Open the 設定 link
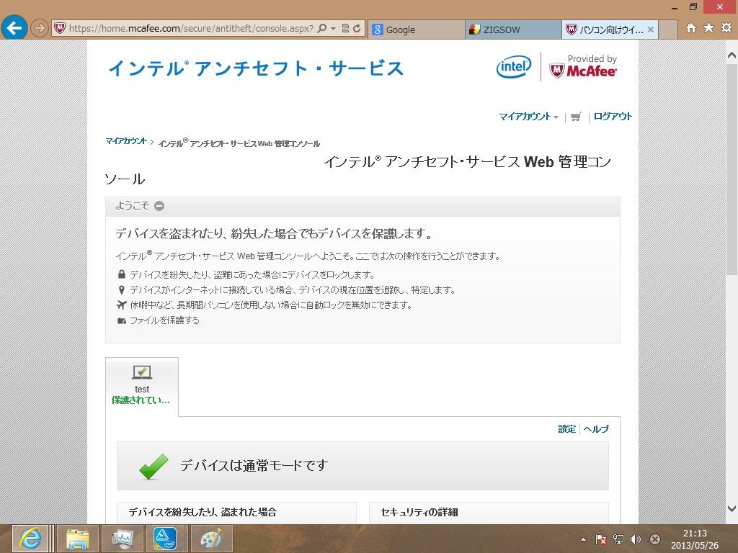 click(566, 429)
